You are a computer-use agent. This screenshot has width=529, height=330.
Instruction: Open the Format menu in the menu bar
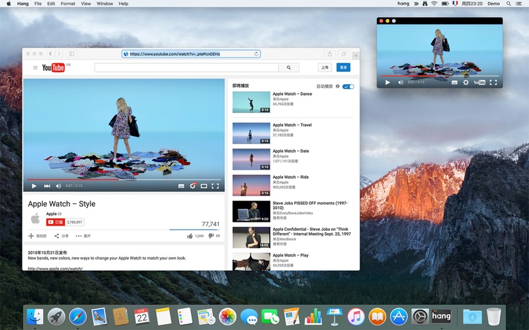tap(68, 4)
